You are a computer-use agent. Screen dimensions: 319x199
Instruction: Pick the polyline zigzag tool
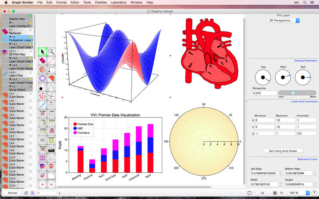tap(51, 87)
